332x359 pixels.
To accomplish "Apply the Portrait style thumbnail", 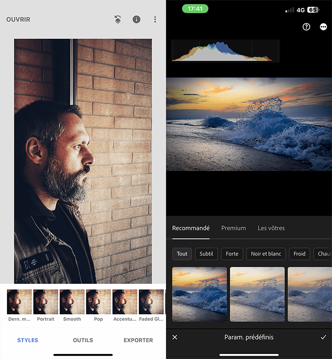I will [x=46, y=302].
